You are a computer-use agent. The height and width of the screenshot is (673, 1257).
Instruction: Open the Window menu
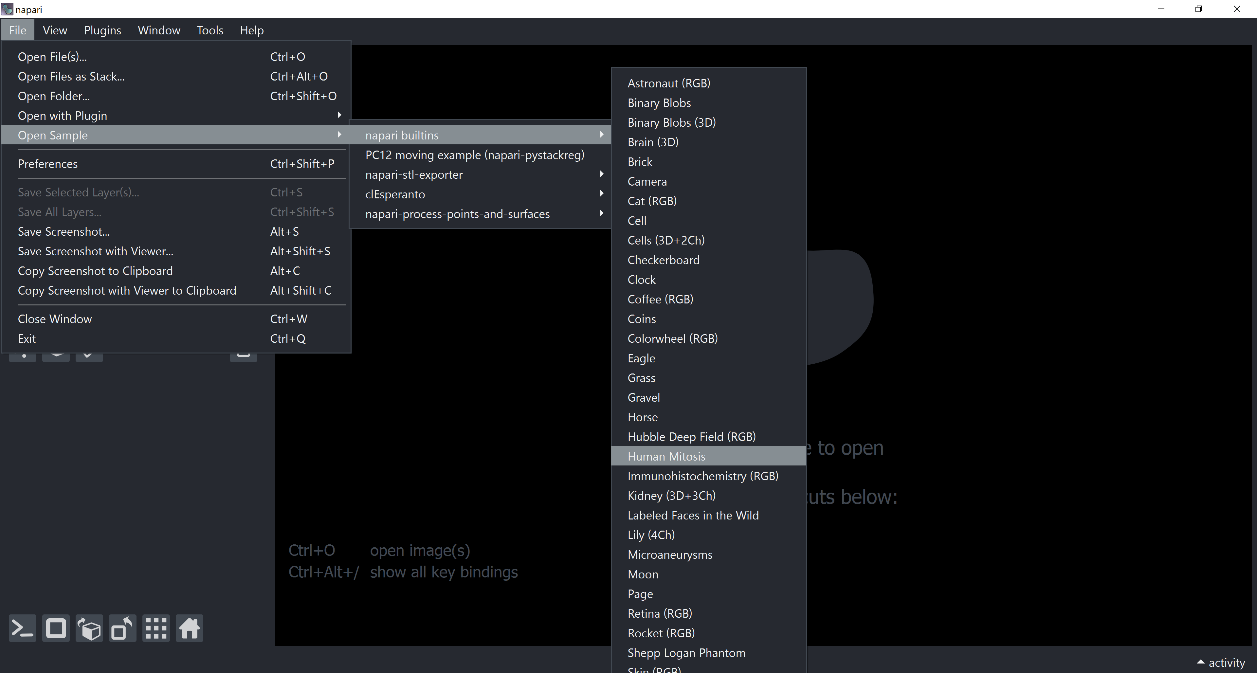point(159,30)
